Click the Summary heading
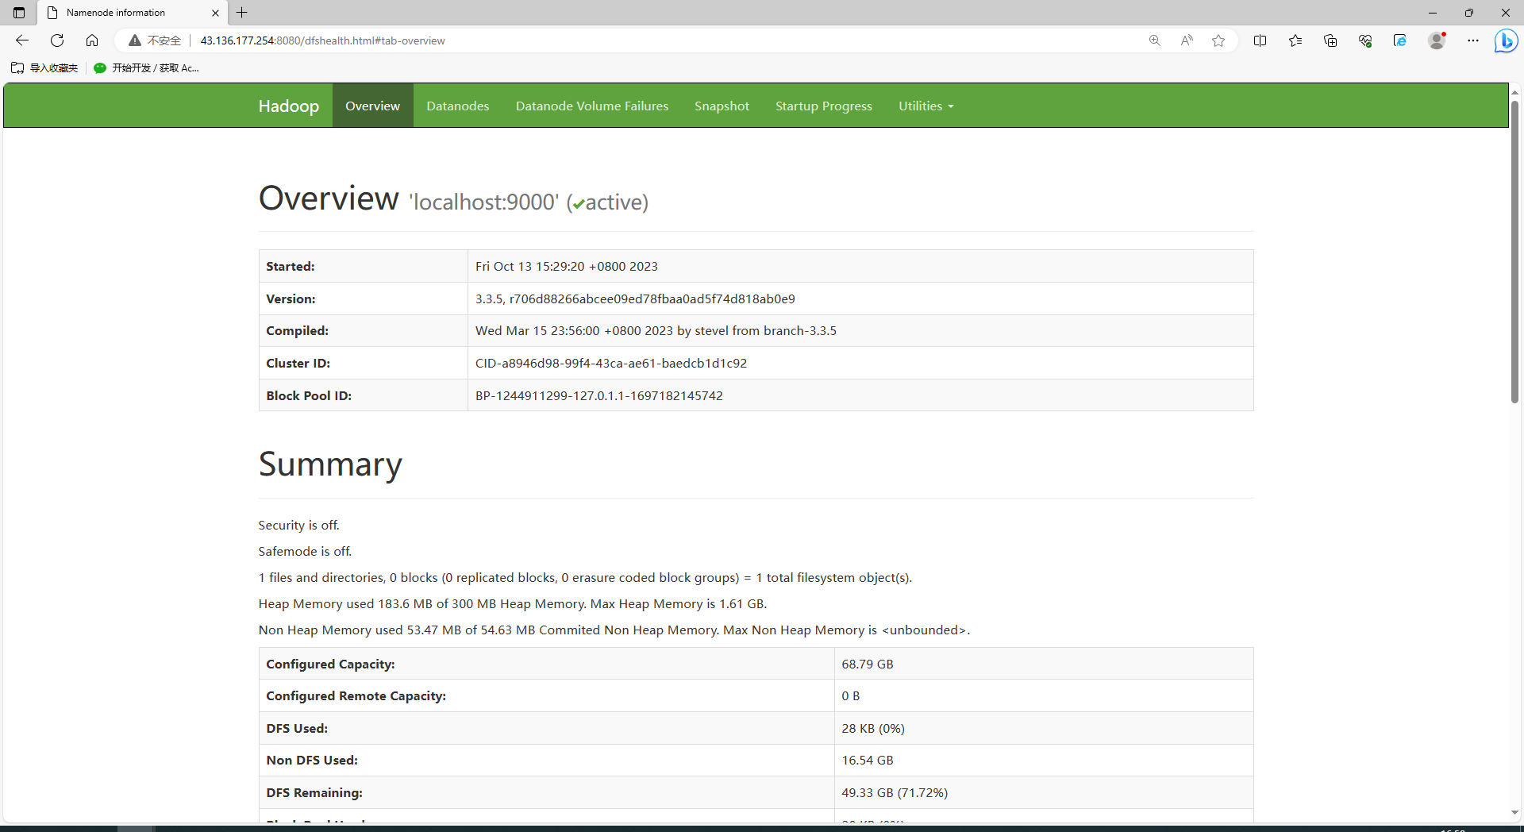This screenshot has width=1524, height=832. coord(330,464)
